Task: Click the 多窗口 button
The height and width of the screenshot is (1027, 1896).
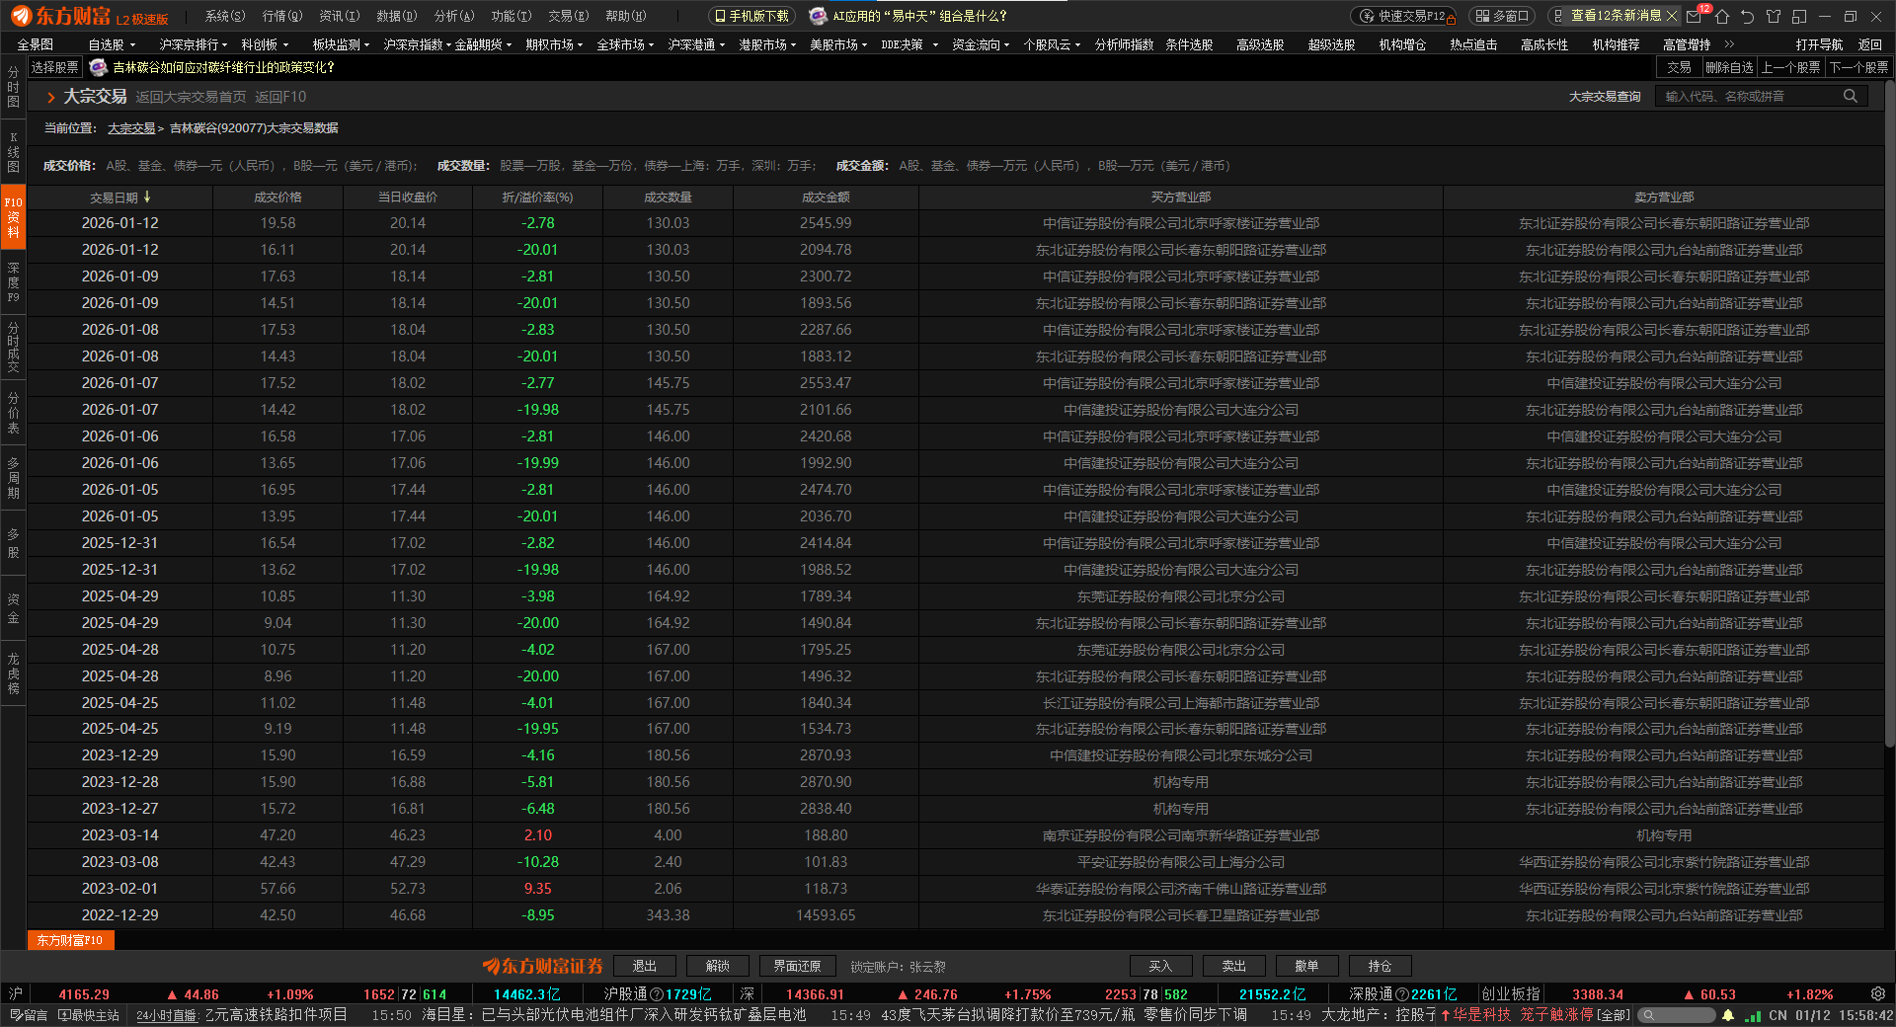Action: [x=1503, y=16]
